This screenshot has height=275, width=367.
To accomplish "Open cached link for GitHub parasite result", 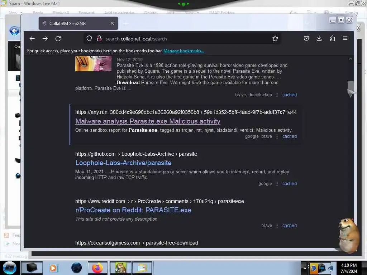I will pyautogui.click(x=290, y=184).
